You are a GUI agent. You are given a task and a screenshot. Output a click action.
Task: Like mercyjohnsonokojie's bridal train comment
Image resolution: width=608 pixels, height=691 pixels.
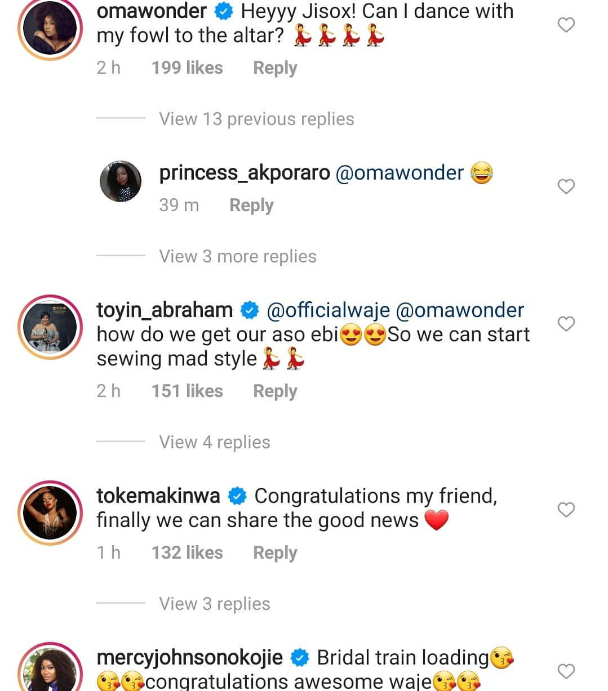coord(566,671)
